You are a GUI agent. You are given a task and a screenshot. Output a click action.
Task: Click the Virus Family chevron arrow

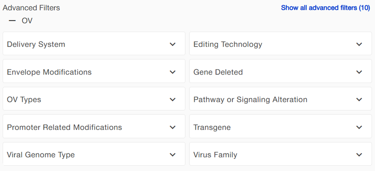[359, 155]
